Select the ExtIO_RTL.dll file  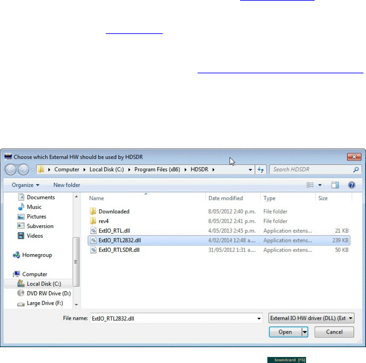[114, 231]
